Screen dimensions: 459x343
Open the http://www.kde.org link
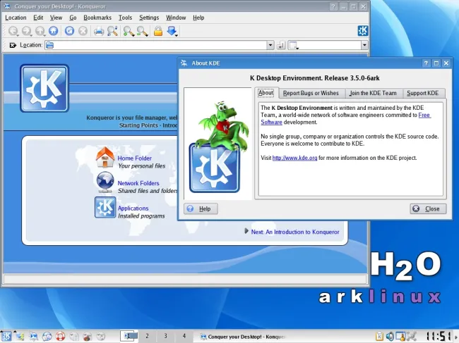tap(294, 158)
